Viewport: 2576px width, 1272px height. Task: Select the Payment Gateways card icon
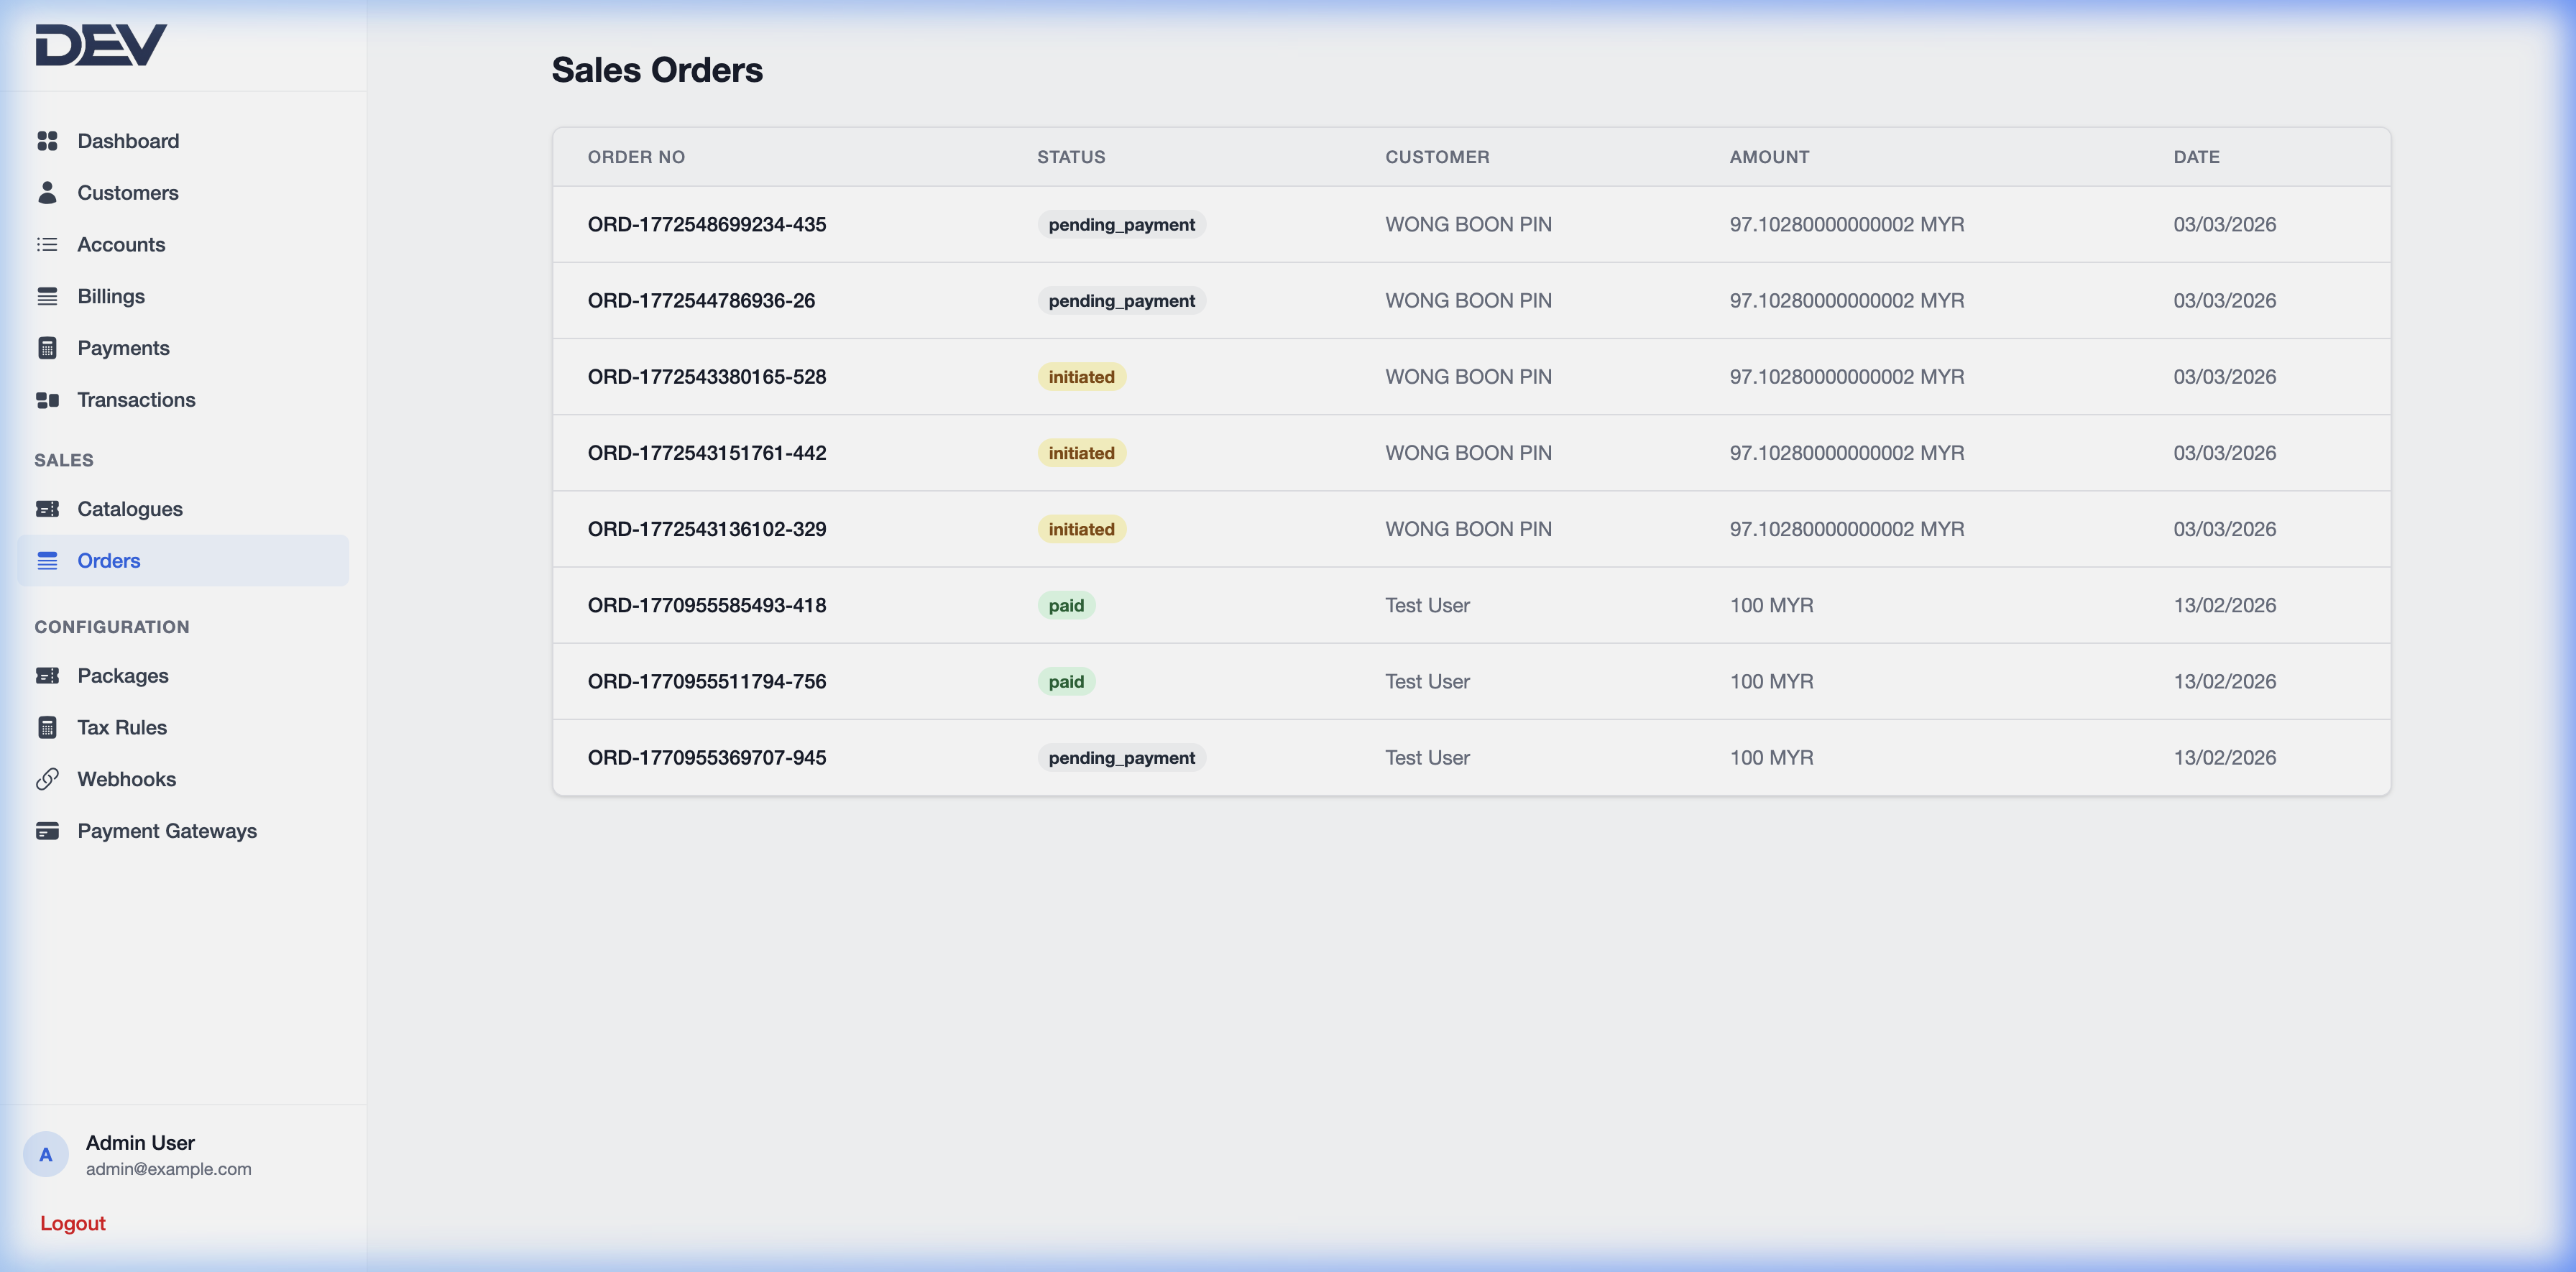pos(47,831)
